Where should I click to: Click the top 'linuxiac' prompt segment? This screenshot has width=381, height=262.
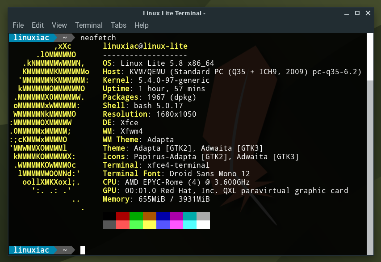pyautogui.click(x=31, y=38)
